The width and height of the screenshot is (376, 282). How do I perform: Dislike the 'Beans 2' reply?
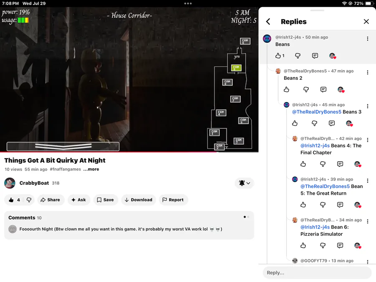tap(306, 89)
